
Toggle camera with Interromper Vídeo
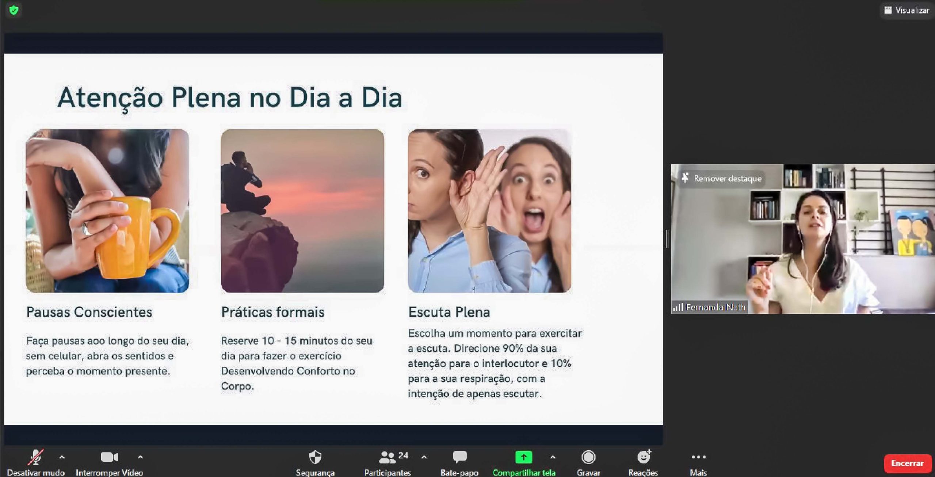[109, 457]
